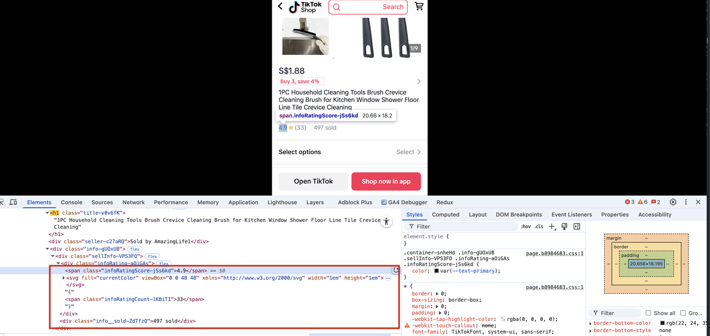
Task: Open the page.b8984683.css:1 link for the infoRatingScore rule
Action: click(x=555, y=253)
